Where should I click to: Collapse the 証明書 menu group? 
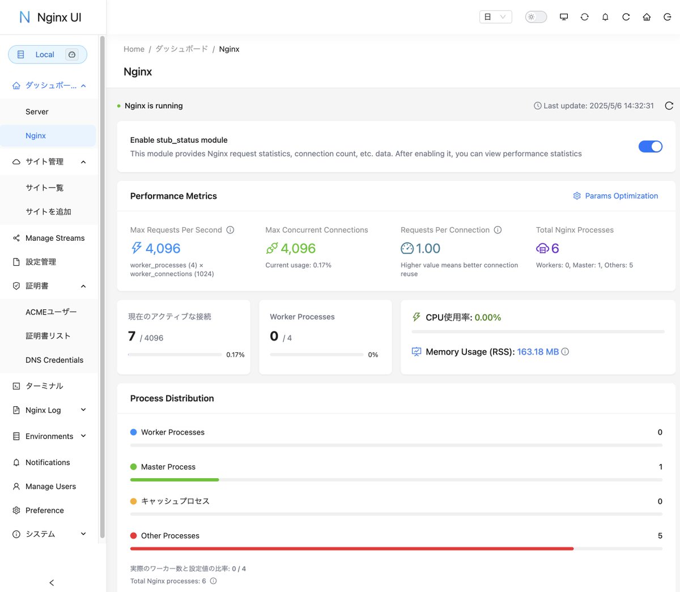point(49,286)
